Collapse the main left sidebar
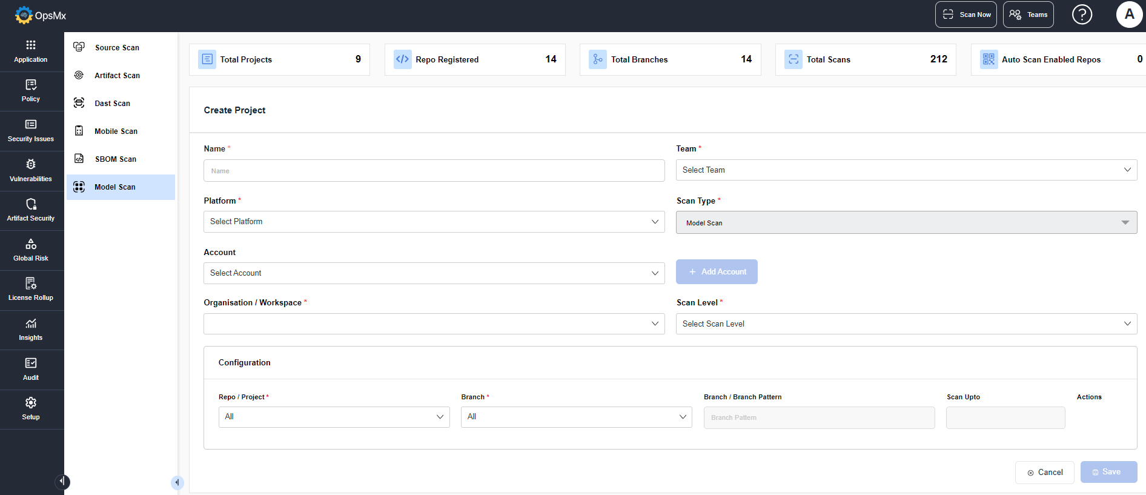Screen dimensions: 1146x495 62,482
